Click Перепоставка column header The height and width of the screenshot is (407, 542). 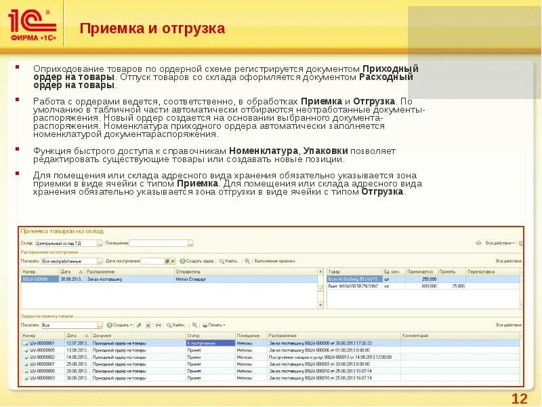[x=493, y=272]
